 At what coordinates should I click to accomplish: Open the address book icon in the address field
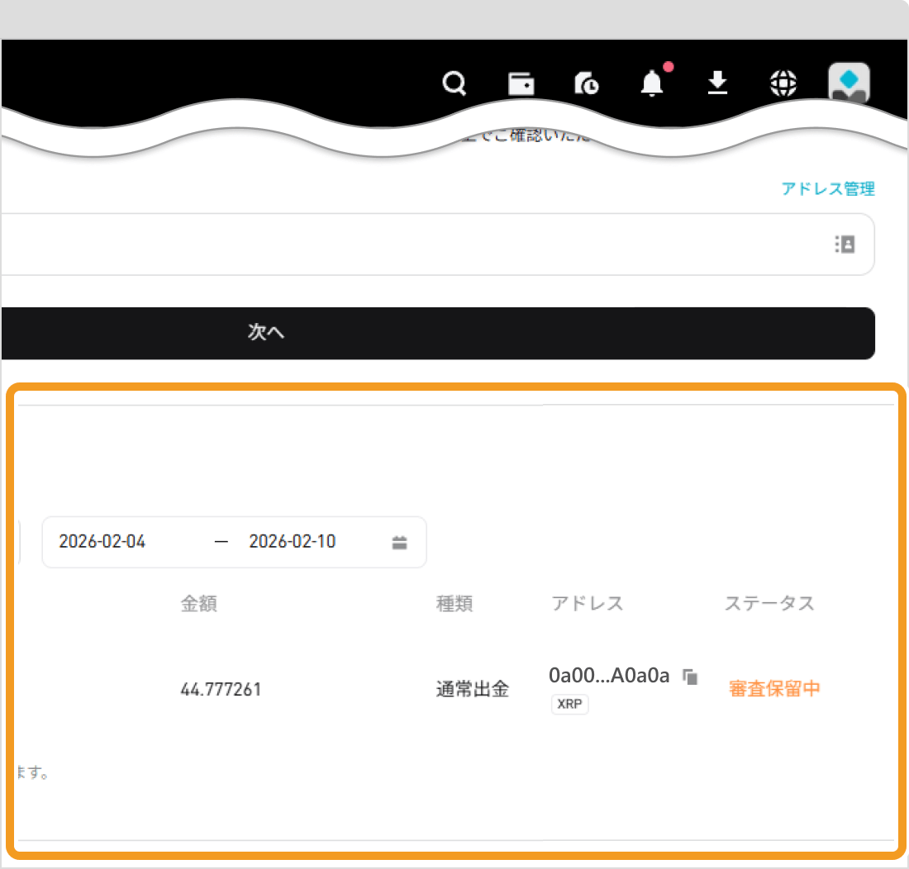(845, 244)
